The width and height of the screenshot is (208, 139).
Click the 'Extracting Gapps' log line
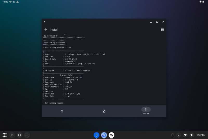(54, 103)
